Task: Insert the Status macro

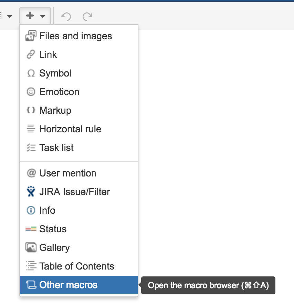Action: 79,229
